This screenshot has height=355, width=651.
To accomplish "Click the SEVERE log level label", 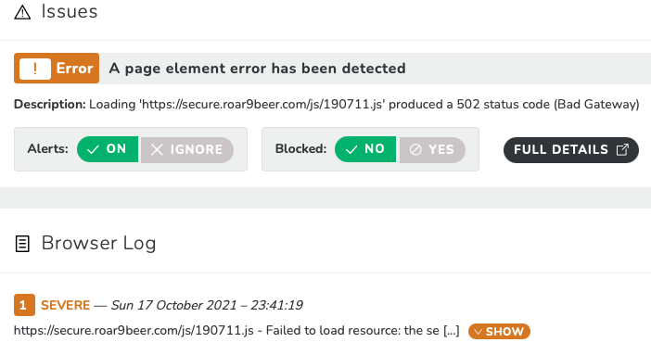I will [65, 305].
